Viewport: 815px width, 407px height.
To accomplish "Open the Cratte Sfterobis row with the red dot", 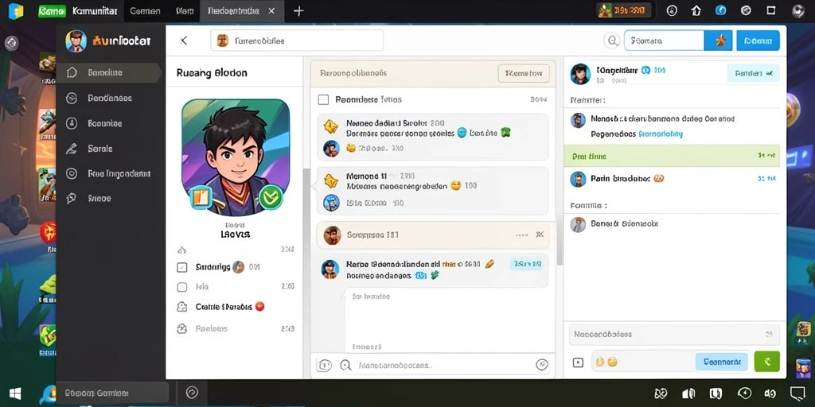I will coord(236,307).
